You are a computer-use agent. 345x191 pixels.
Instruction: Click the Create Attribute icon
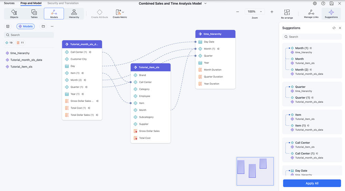[99, 12]
